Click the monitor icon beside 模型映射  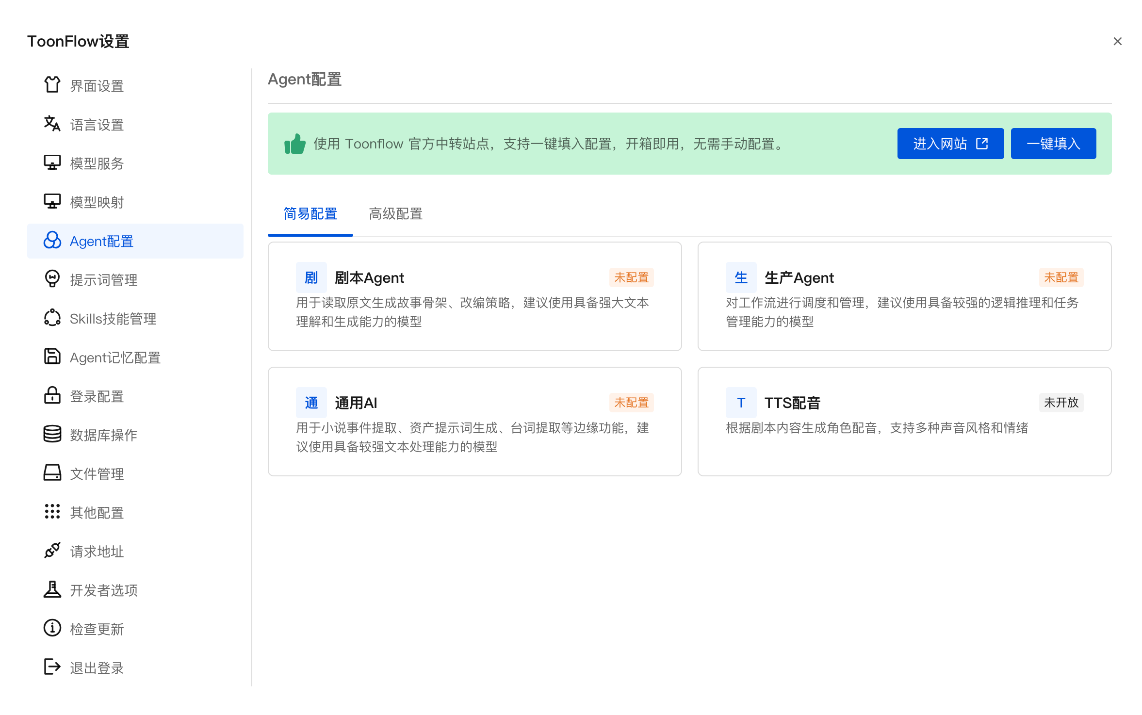(x=52, y=201)
